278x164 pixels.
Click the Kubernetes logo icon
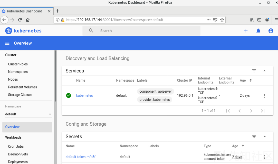click(x=8, y=31)
